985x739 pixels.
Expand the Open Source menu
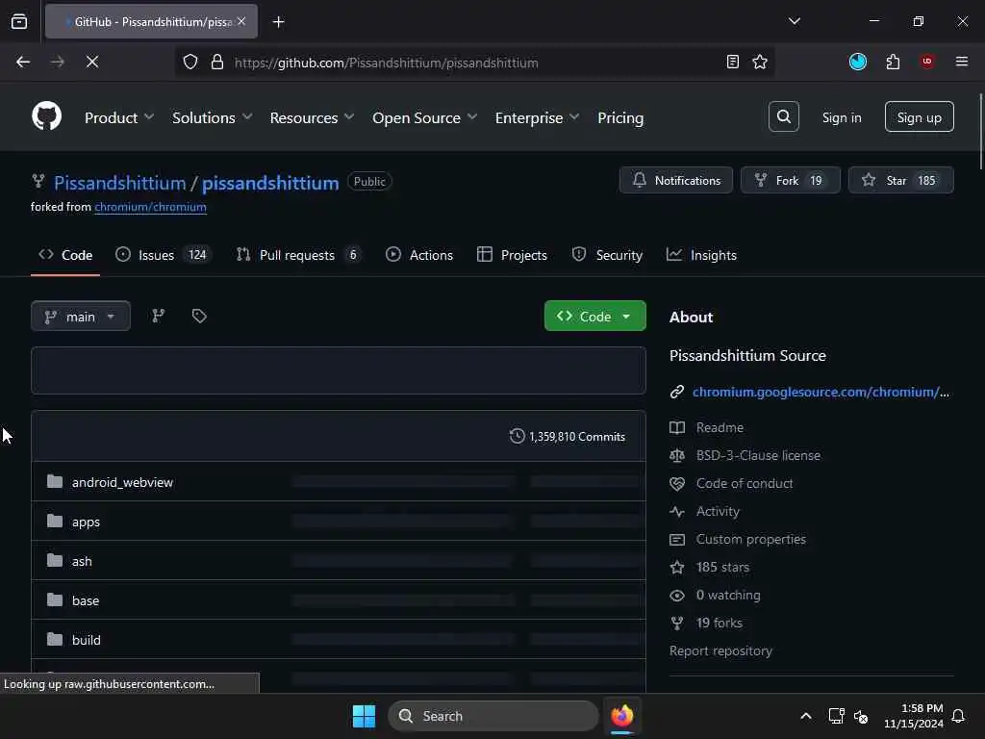pyautogui.click(x=424, y=117)
